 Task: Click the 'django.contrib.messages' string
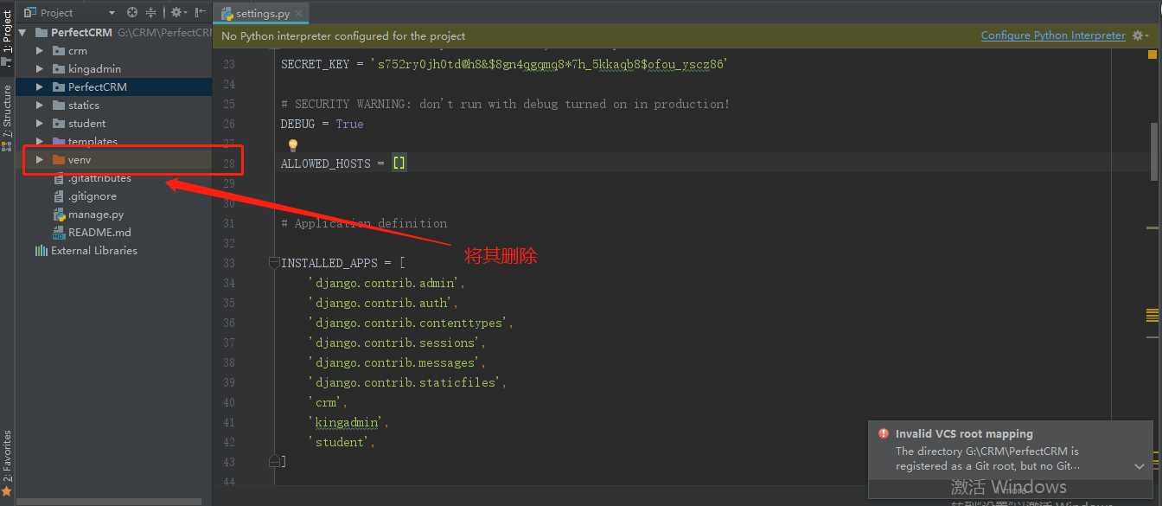[397, 362]
